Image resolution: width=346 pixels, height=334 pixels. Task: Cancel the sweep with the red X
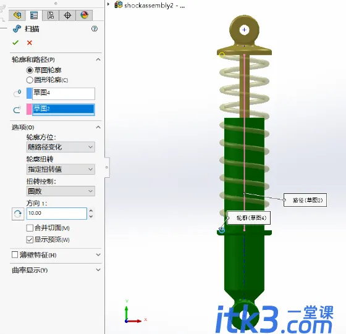(x=30, y=43)
